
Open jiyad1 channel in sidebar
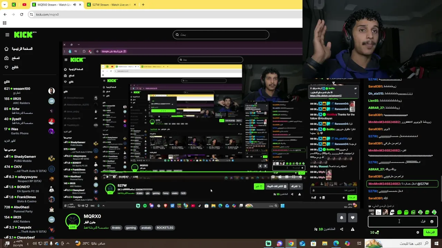pyautogui.click(x=29, y=121)
